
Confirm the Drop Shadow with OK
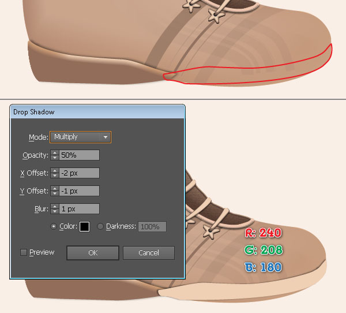[93, 253]
